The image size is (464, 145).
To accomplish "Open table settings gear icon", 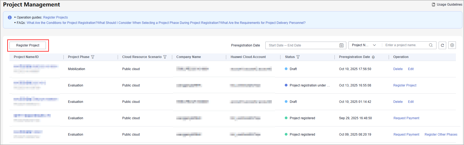I will 452,45.
